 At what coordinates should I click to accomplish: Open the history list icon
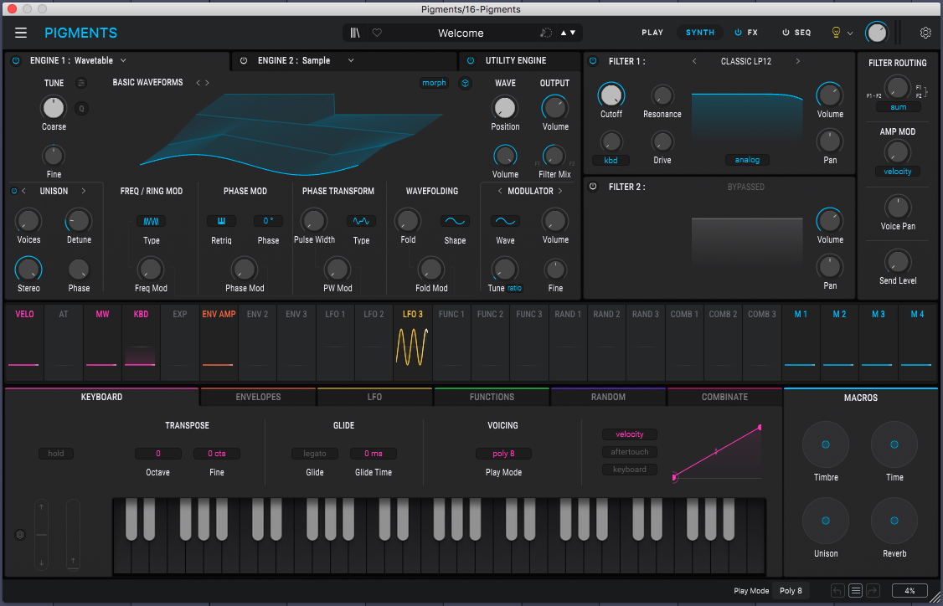click(x=855, y=591)
